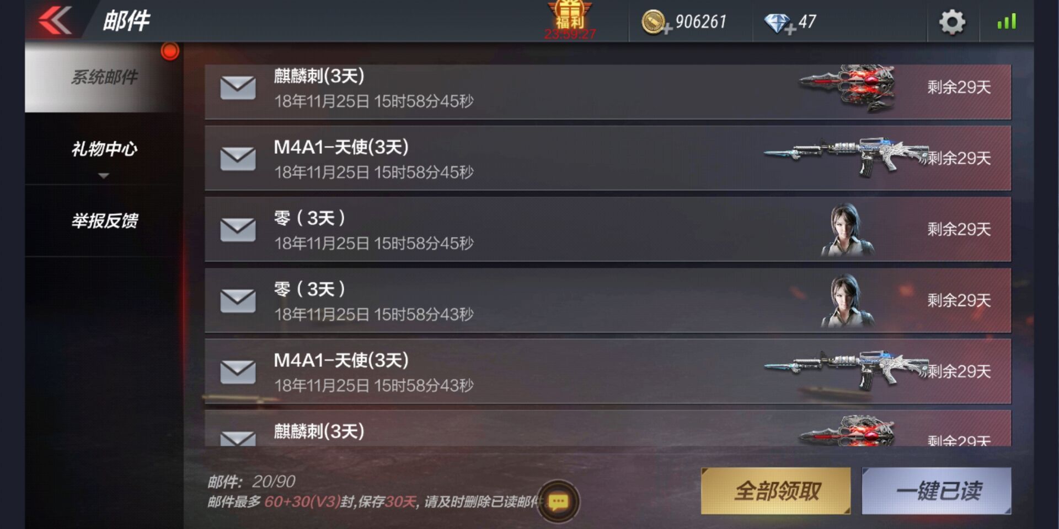Mark all as read with 一键已读

937,491
